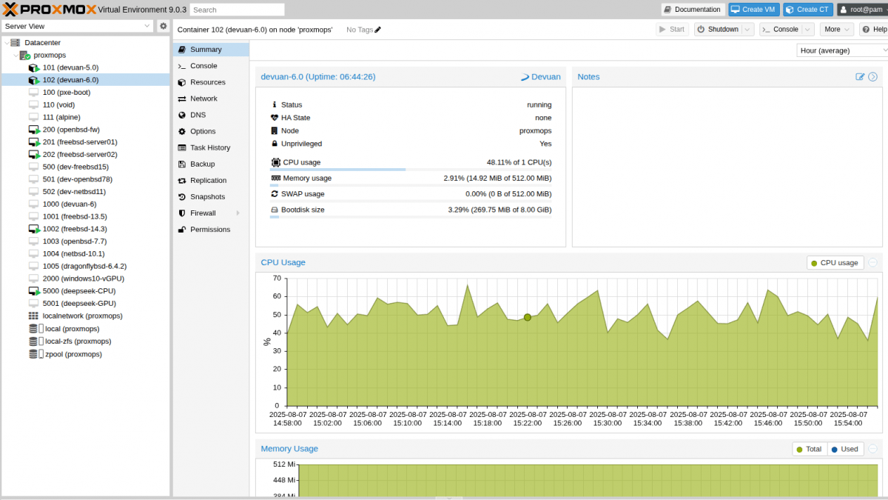Open the Hour (average) timeframe dropdown

843,50
